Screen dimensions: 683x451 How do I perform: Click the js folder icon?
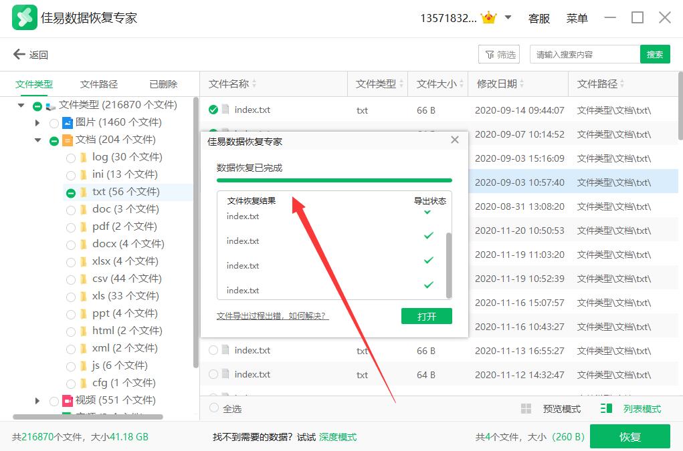tap(83, 366)
